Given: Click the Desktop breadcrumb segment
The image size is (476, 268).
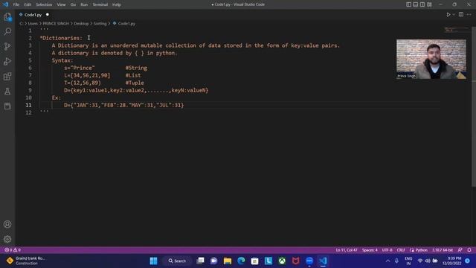Looking at the screenshot, I should (x=81, y=23).
